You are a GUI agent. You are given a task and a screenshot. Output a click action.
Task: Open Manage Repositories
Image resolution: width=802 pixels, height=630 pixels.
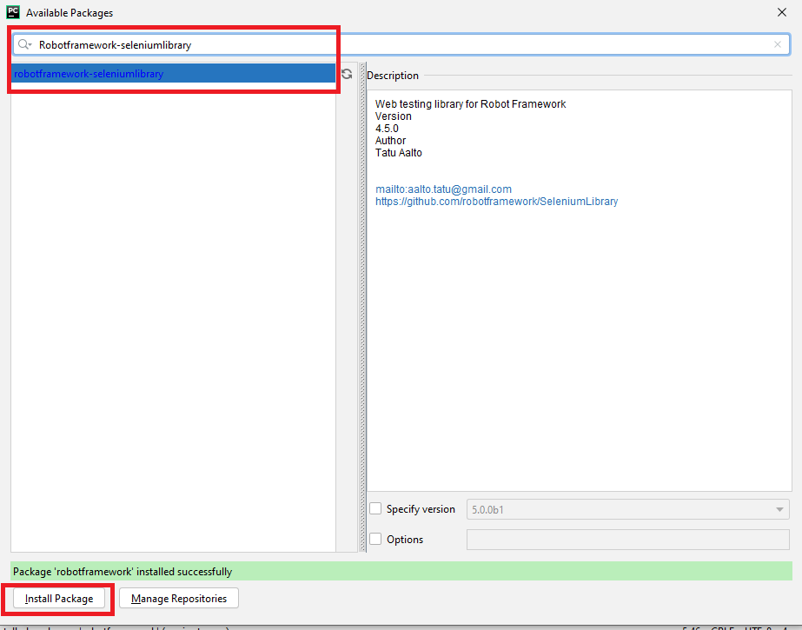click(x=178, y=599)
